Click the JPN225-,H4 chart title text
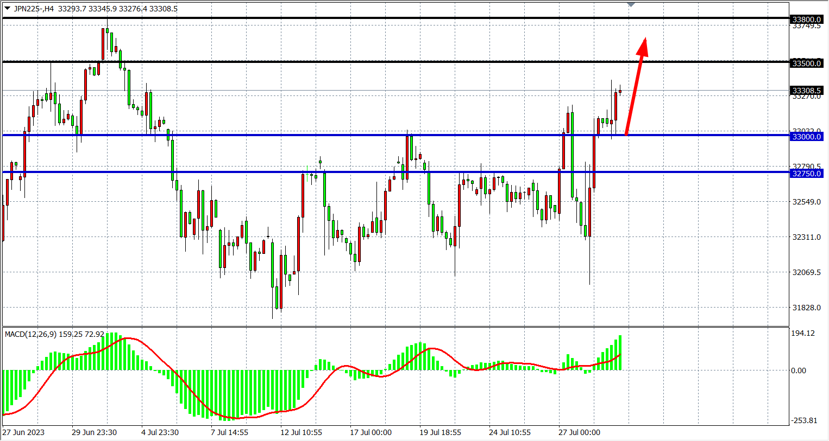 point(34,9)
